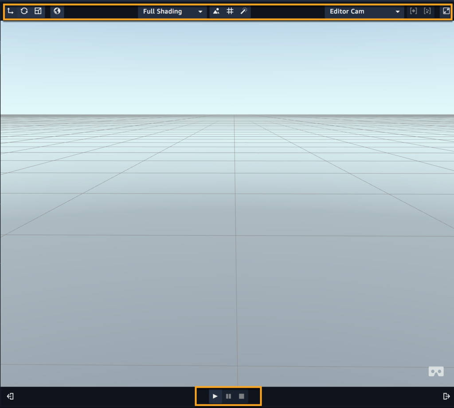Toggle world/local coordinate space globe

[x=57, y=11]
